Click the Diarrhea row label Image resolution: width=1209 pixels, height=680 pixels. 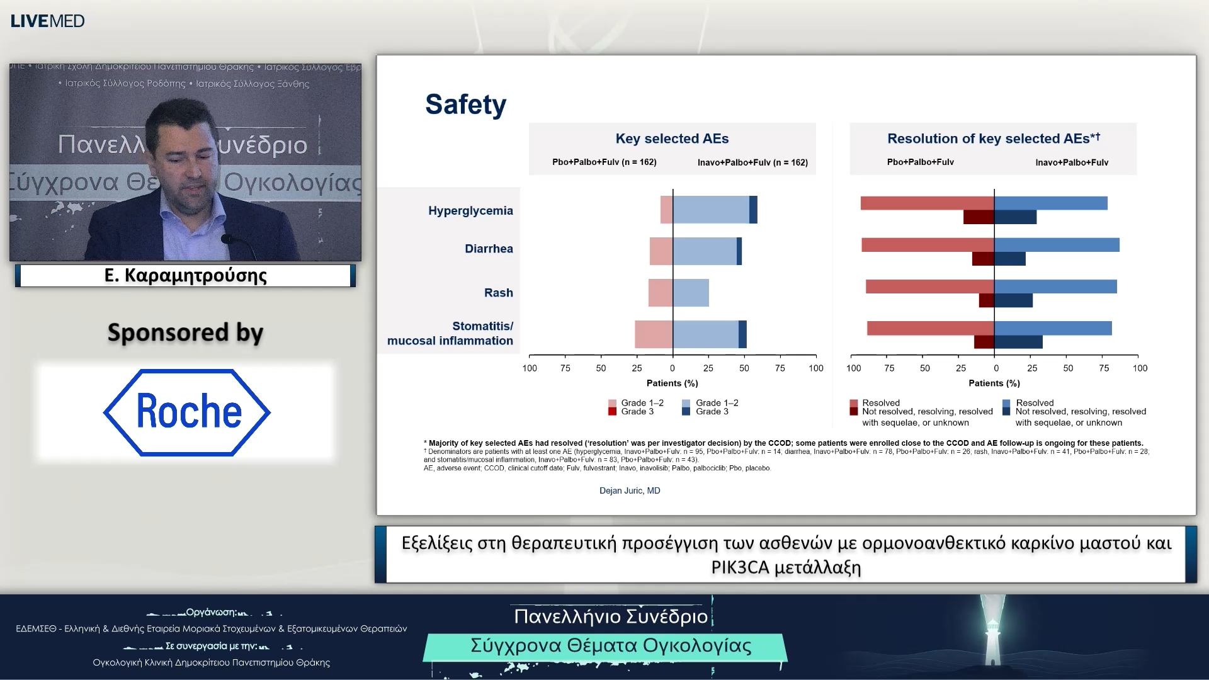pos(489,249)
